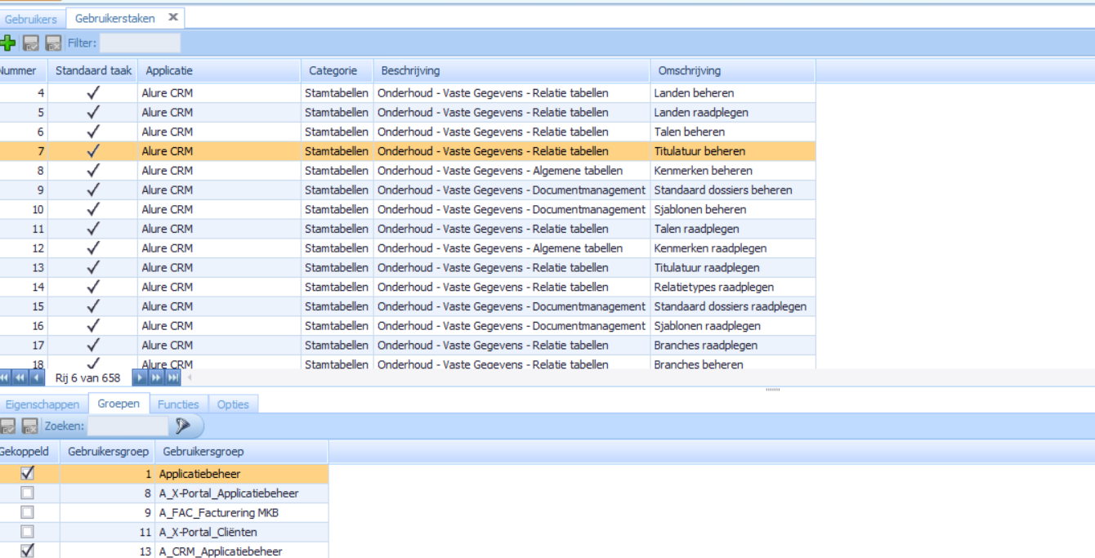Click into the Filter input field

click(140, 43)
